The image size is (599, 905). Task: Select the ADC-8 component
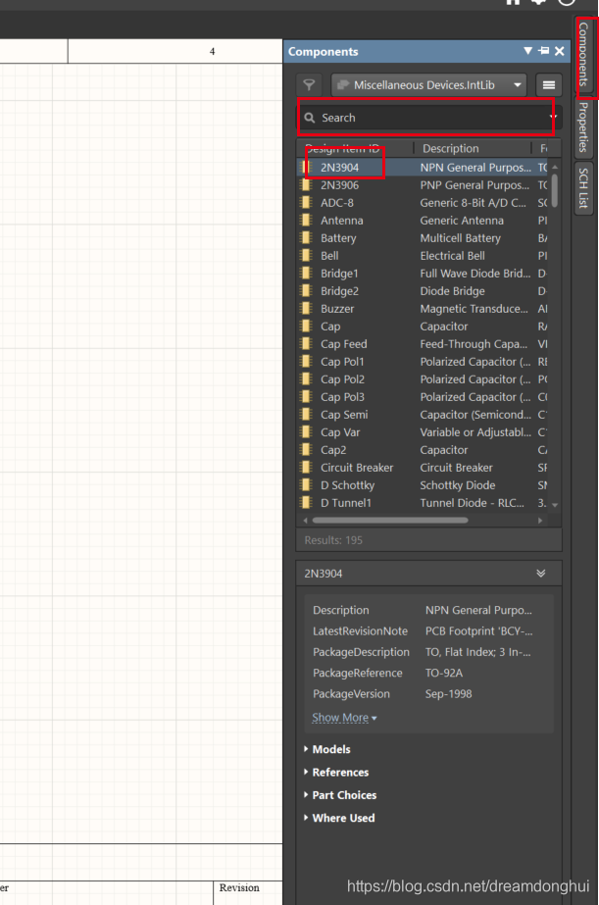point(423,203)
